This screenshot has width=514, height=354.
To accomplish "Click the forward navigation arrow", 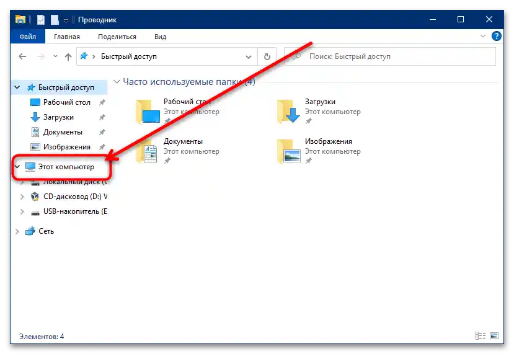I will pyautogui.click(x=41, y=56).
